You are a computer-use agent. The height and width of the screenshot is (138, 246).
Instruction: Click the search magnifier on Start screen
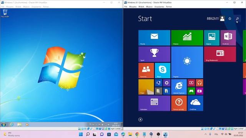coord(238,18)
